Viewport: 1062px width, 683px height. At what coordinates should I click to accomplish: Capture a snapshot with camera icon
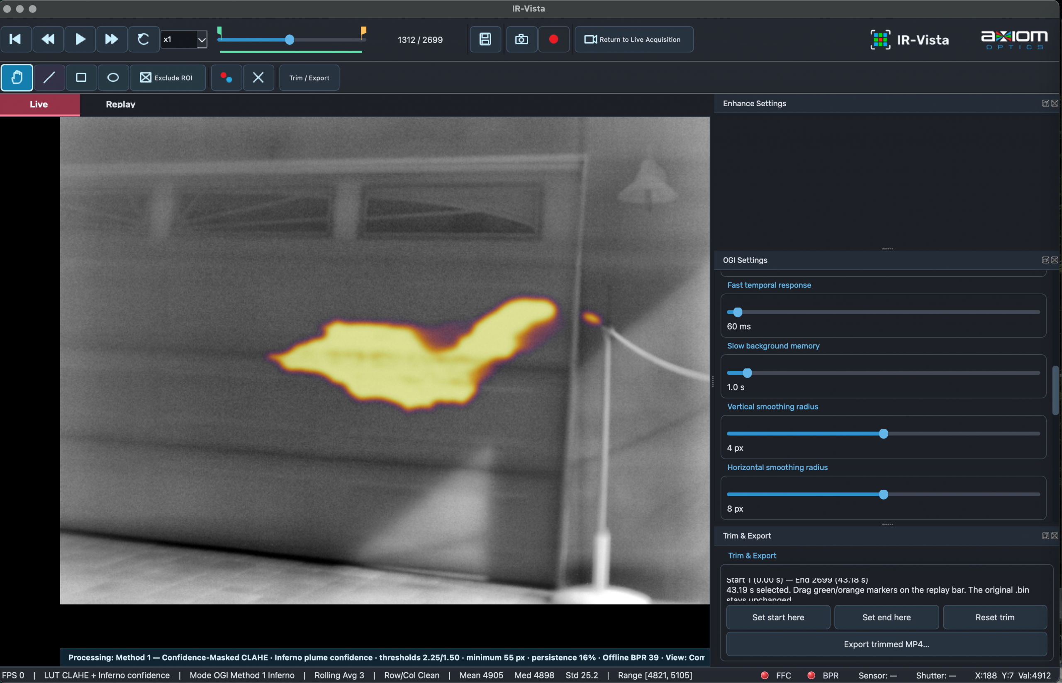pos(521,39)
